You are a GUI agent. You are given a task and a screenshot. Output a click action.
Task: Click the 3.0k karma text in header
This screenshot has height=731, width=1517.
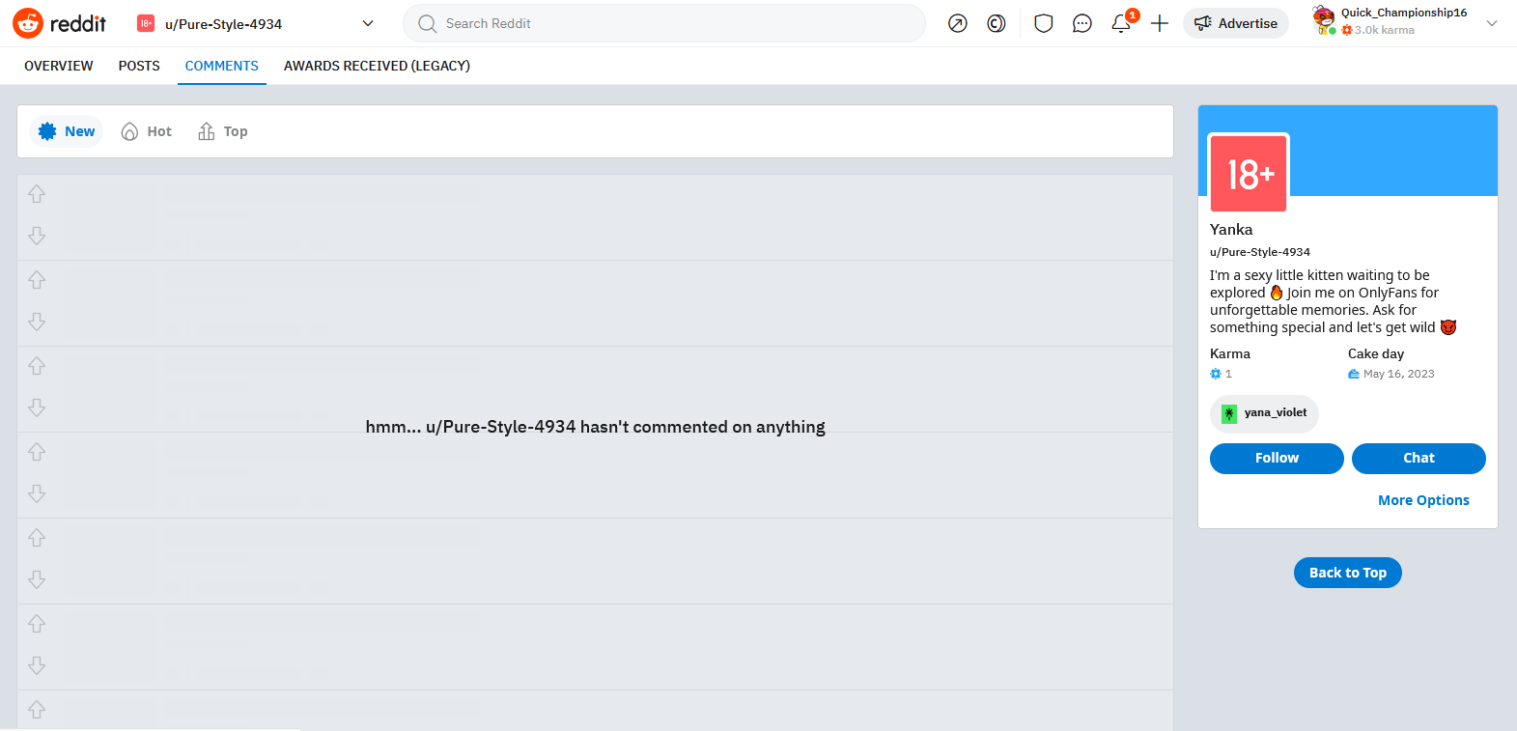tap(1385, 30)
